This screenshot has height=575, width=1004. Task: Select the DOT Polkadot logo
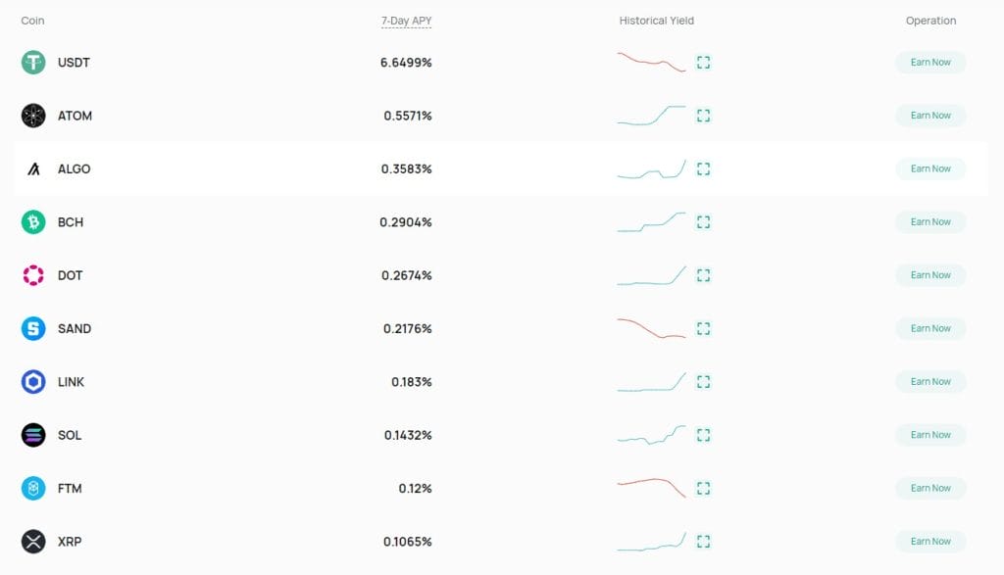pos(34,275)
